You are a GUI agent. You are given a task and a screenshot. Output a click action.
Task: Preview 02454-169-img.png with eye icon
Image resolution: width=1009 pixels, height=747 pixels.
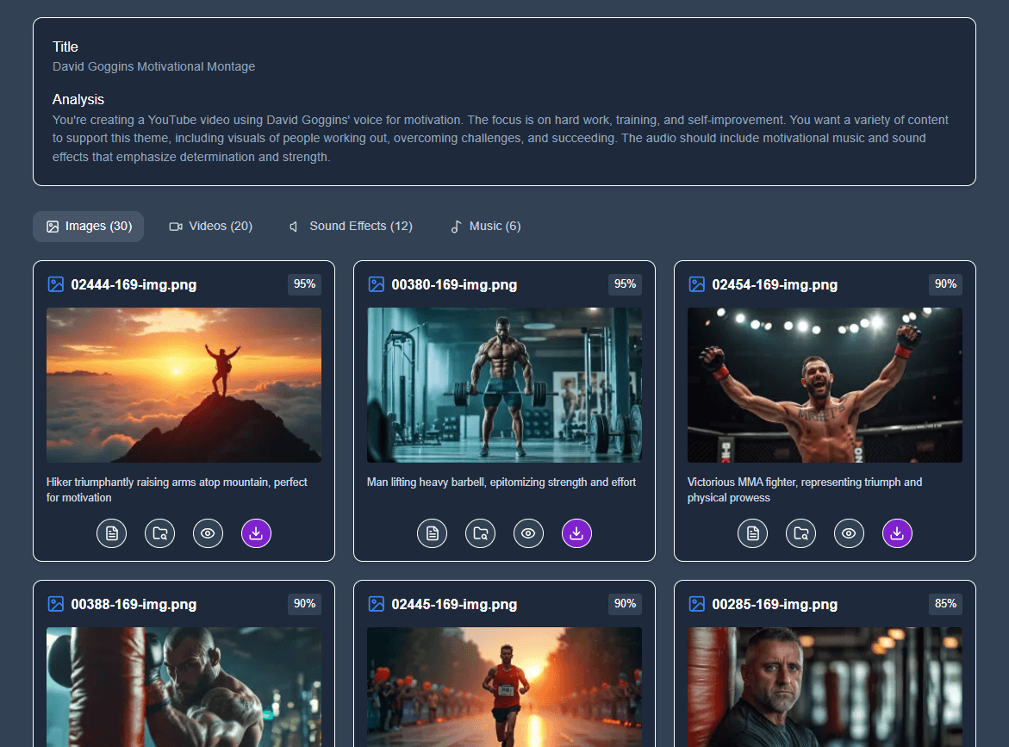point(849,533)
